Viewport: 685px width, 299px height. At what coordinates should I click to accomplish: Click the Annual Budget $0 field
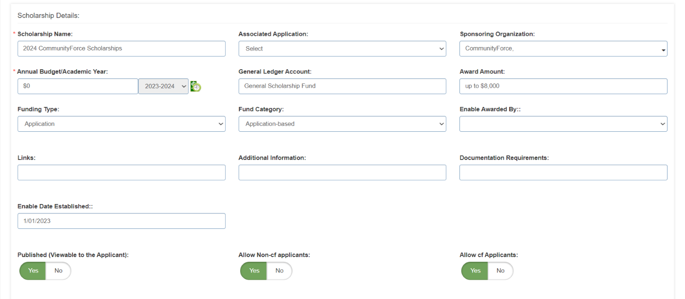[77, 86]
